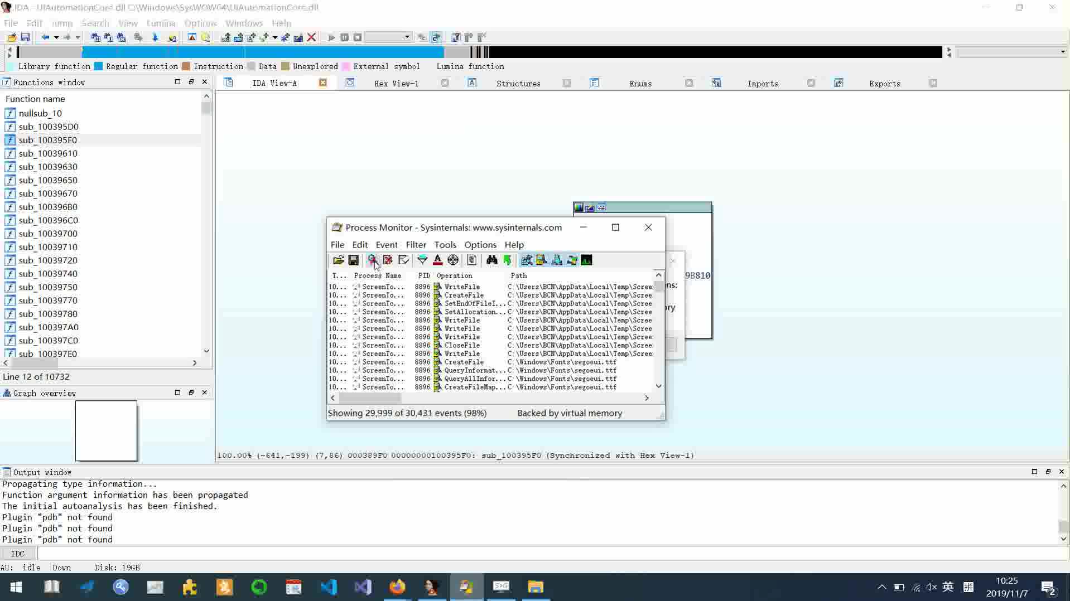The width and height of the screenshot is (1070, 601).
Task: Toggle autoscroll in Process Monitor toolbar
Action: pos(388,260)
